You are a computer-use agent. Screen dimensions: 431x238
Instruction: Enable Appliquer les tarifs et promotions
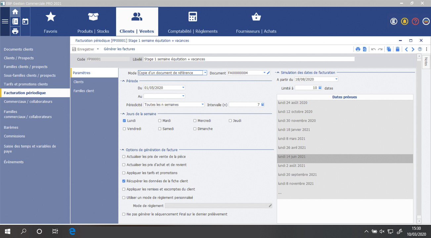click(x=124, y=173)
